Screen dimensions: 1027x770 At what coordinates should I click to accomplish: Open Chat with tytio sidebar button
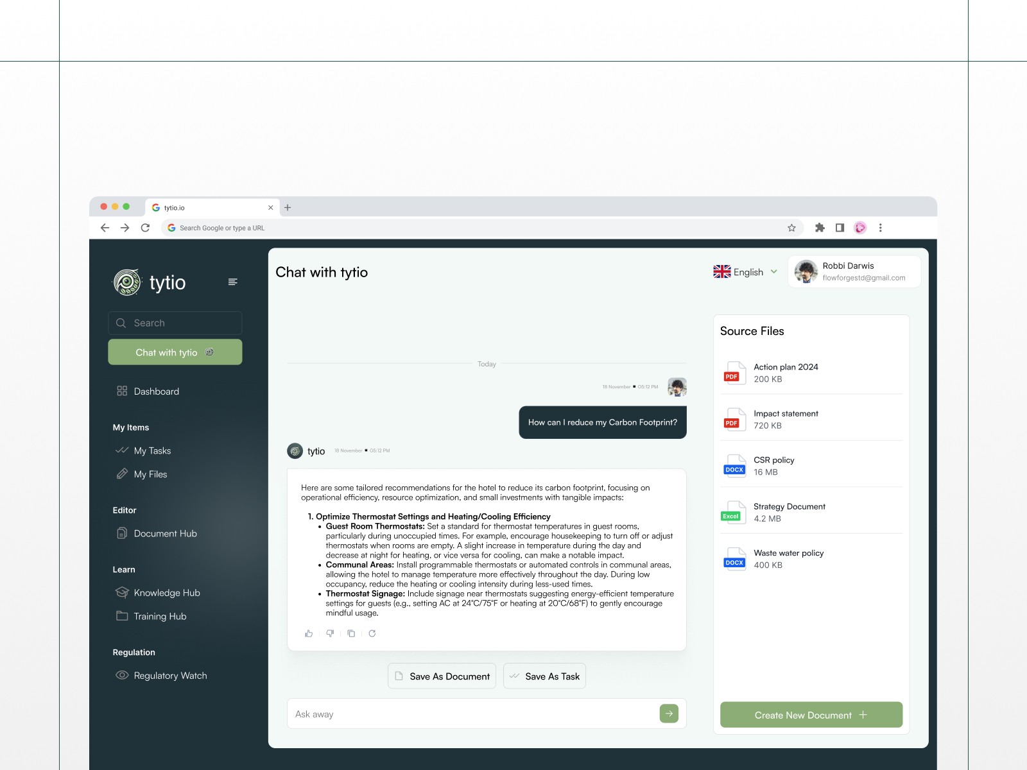tap(175, 352)
